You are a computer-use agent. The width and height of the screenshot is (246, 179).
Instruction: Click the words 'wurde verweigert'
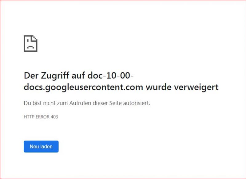point(182,87)
